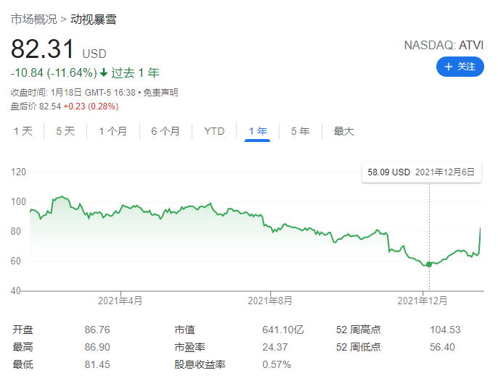Click the green down arrow change icon

tap(104, 73)
